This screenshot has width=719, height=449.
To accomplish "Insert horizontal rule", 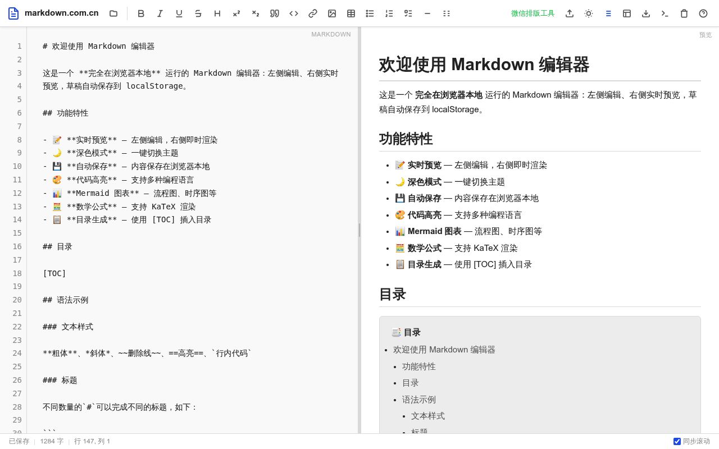I will pyautogui.click(x=427, y=13).
